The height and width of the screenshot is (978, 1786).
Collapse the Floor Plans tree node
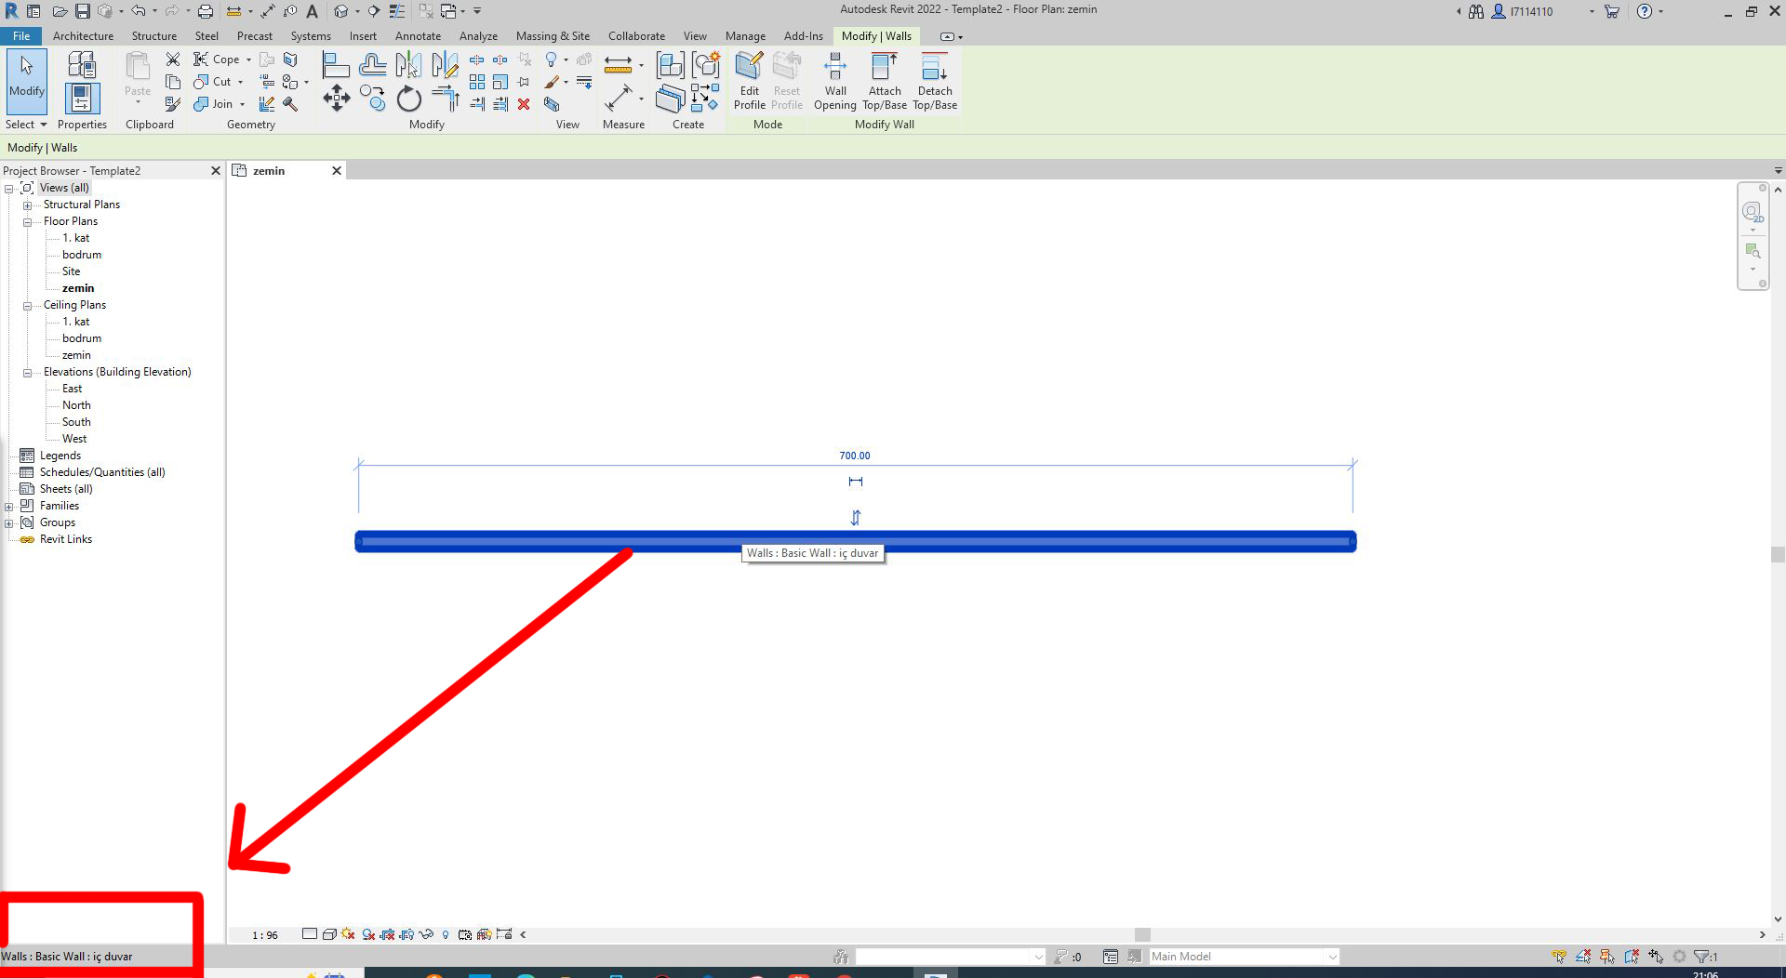coord(27,222)
